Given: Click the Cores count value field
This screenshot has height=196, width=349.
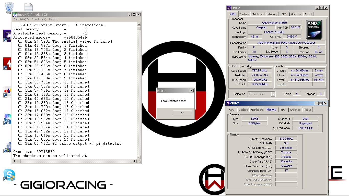Looking at the screenshot, I should pos(297,94).
